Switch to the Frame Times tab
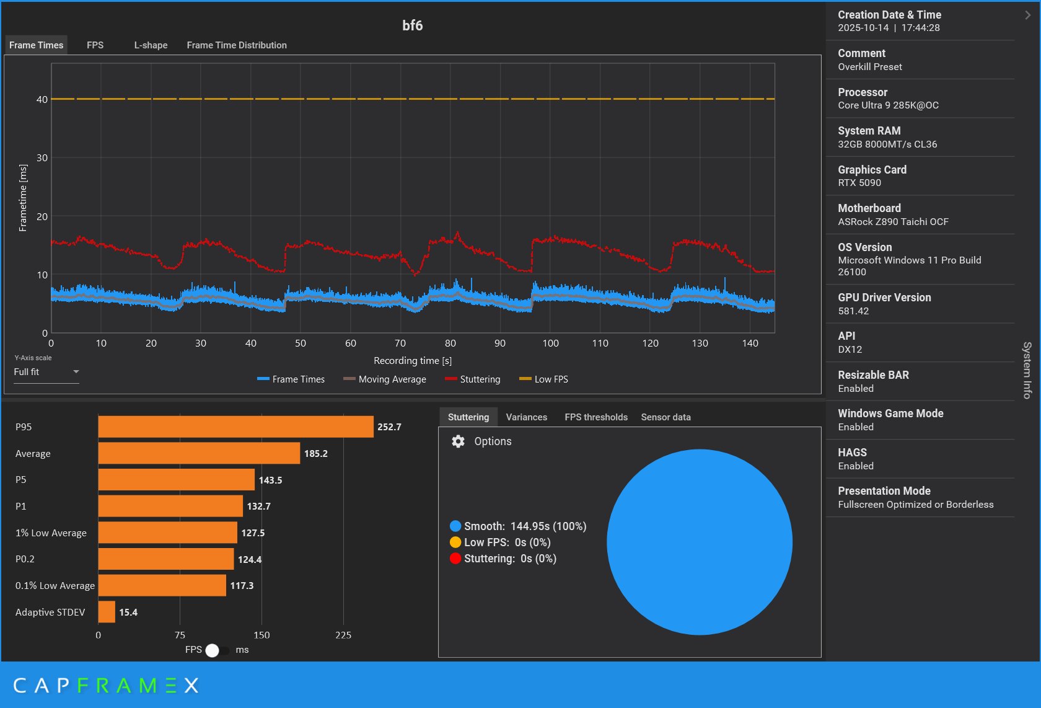Screen dimensions: 1041x708 coord(36,45)
